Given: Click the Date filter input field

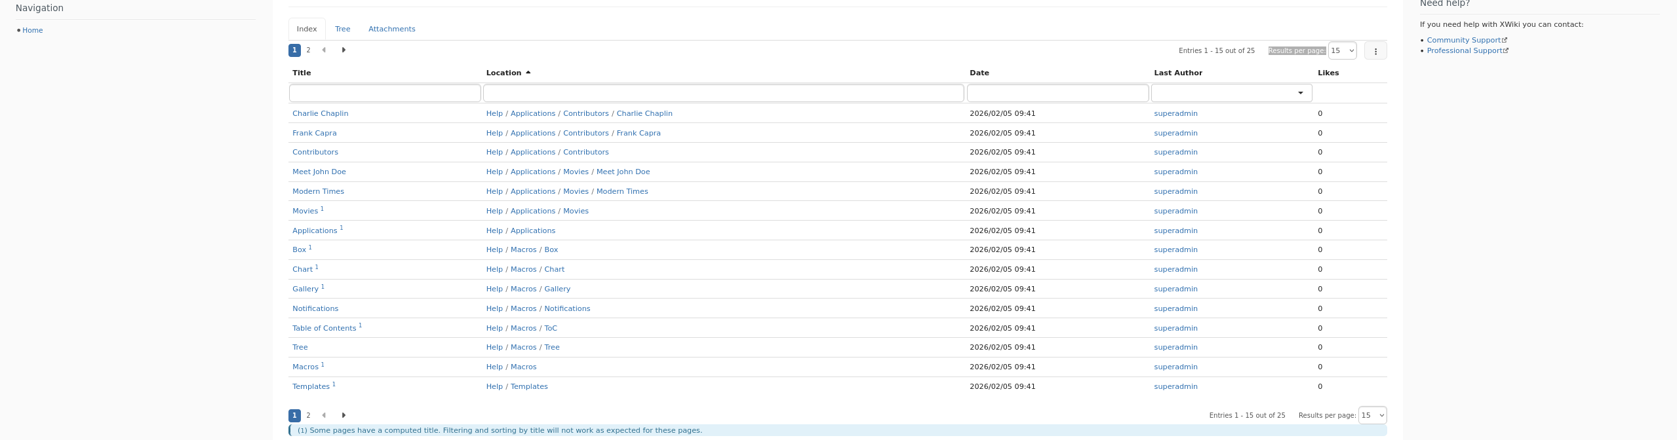Looking at the screenshot, I should pos(1057,93).
